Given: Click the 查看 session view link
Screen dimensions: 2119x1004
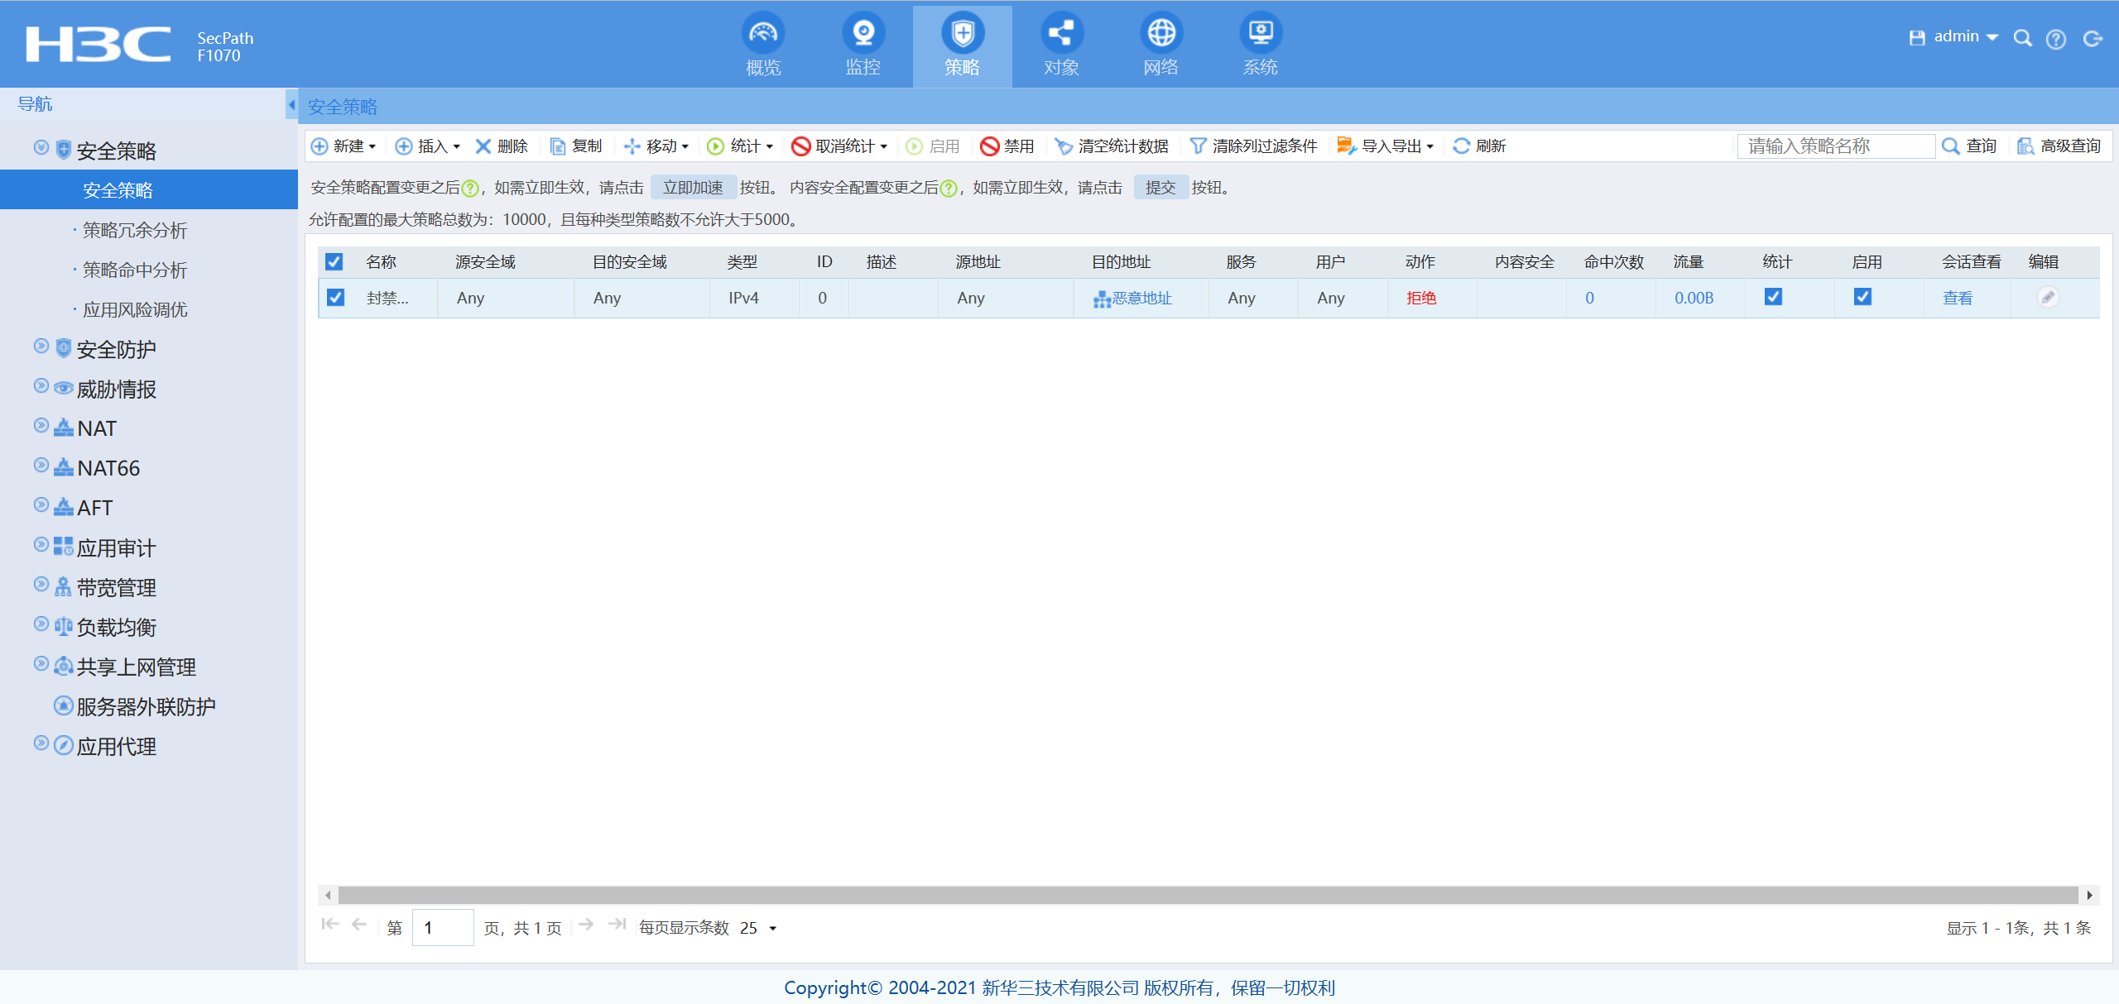Looking at the screenshot, I should pos(1958,298).
